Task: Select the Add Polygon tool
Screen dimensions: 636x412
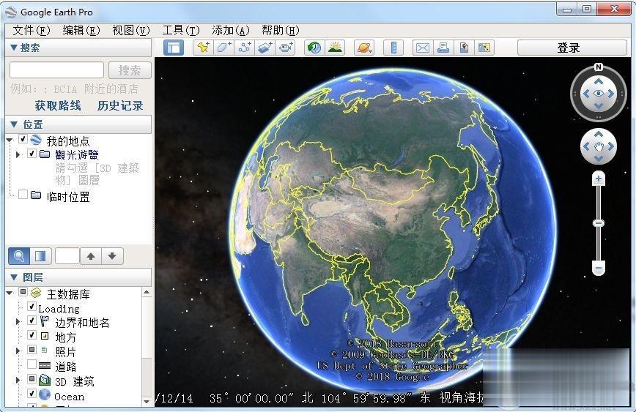Action: pos(223,48)
